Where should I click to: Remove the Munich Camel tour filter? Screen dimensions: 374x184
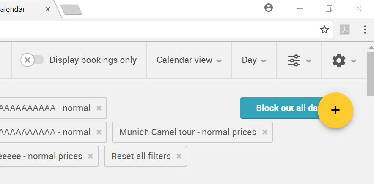click(x=264, y=132)
